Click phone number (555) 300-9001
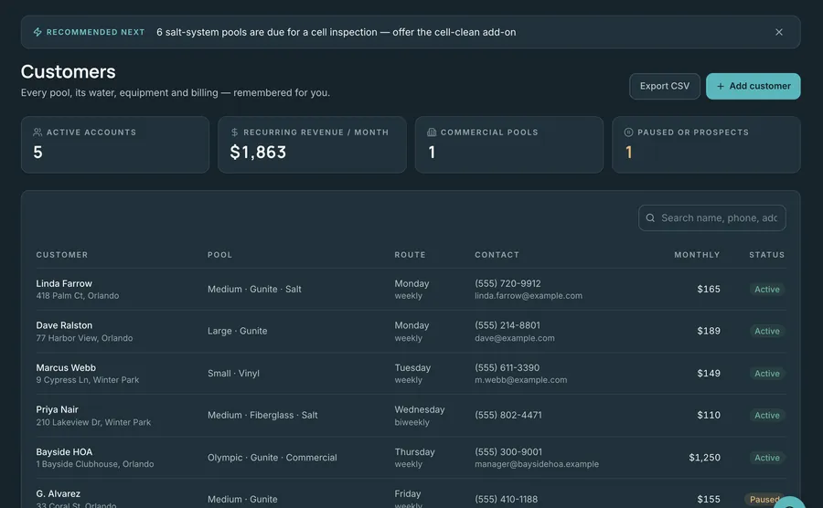 508,452
